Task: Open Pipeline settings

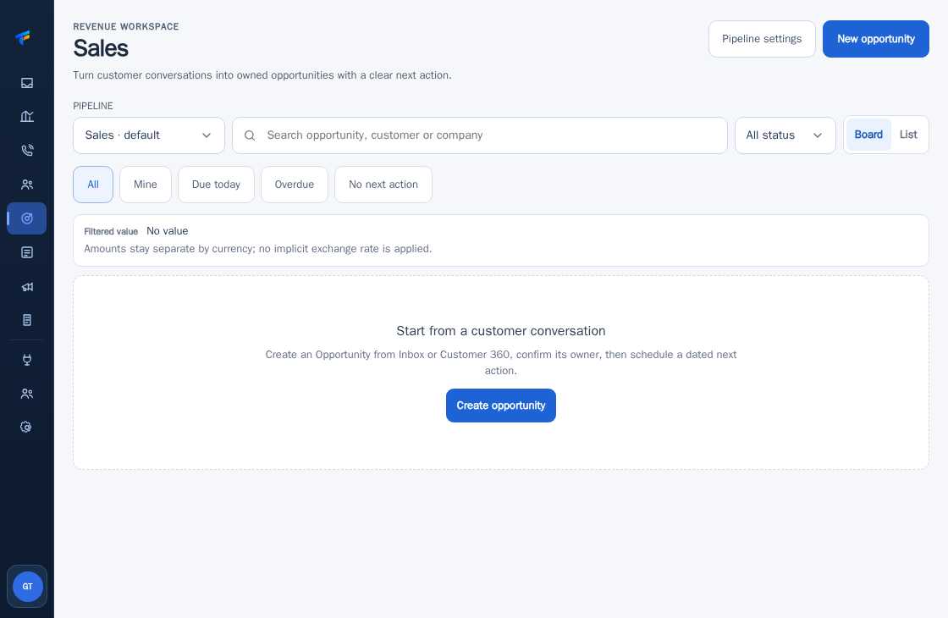Action: click(762, 39)
